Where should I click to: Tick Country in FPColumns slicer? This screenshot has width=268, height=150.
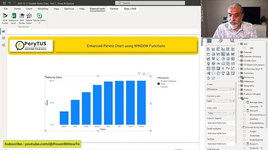[159, 87]
